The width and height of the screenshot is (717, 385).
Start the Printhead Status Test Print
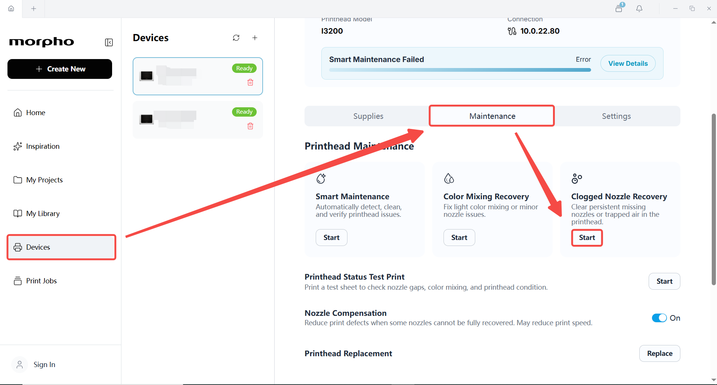point(664,281)
